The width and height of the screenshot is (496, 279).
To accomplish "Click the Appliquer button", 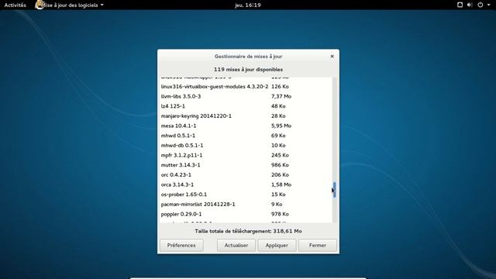I will tap(277, 245).
